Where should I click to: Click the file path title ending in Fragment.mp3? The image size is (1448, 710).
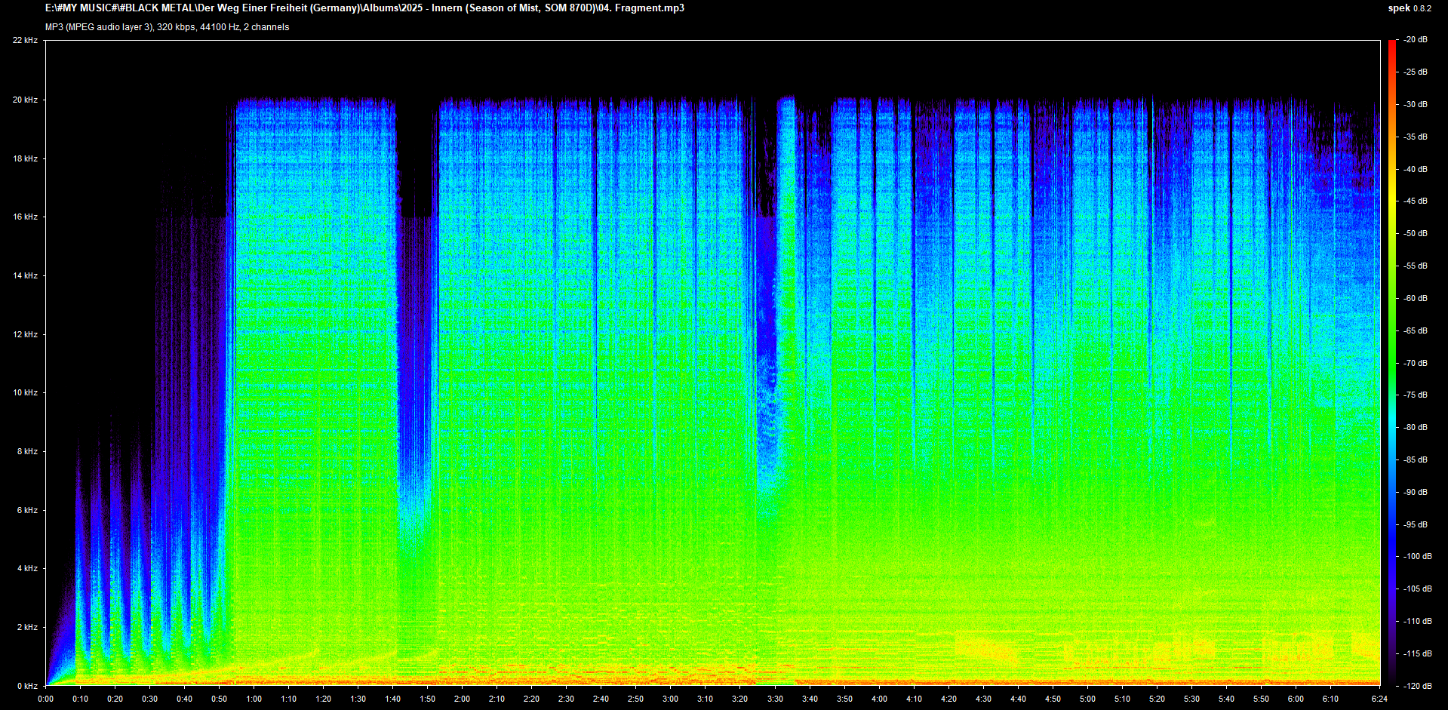364,8
